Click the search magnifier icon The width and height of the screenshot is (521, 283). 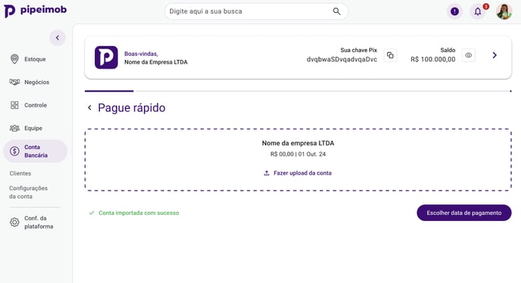(x=336, y=11)
